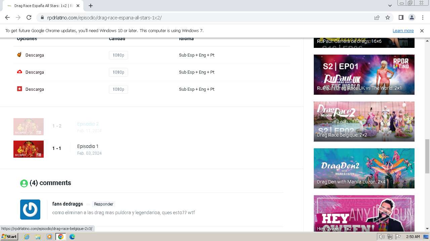Launch Internet Explorer from taskbar
The image size is (430, 241).
pos(27,236)
